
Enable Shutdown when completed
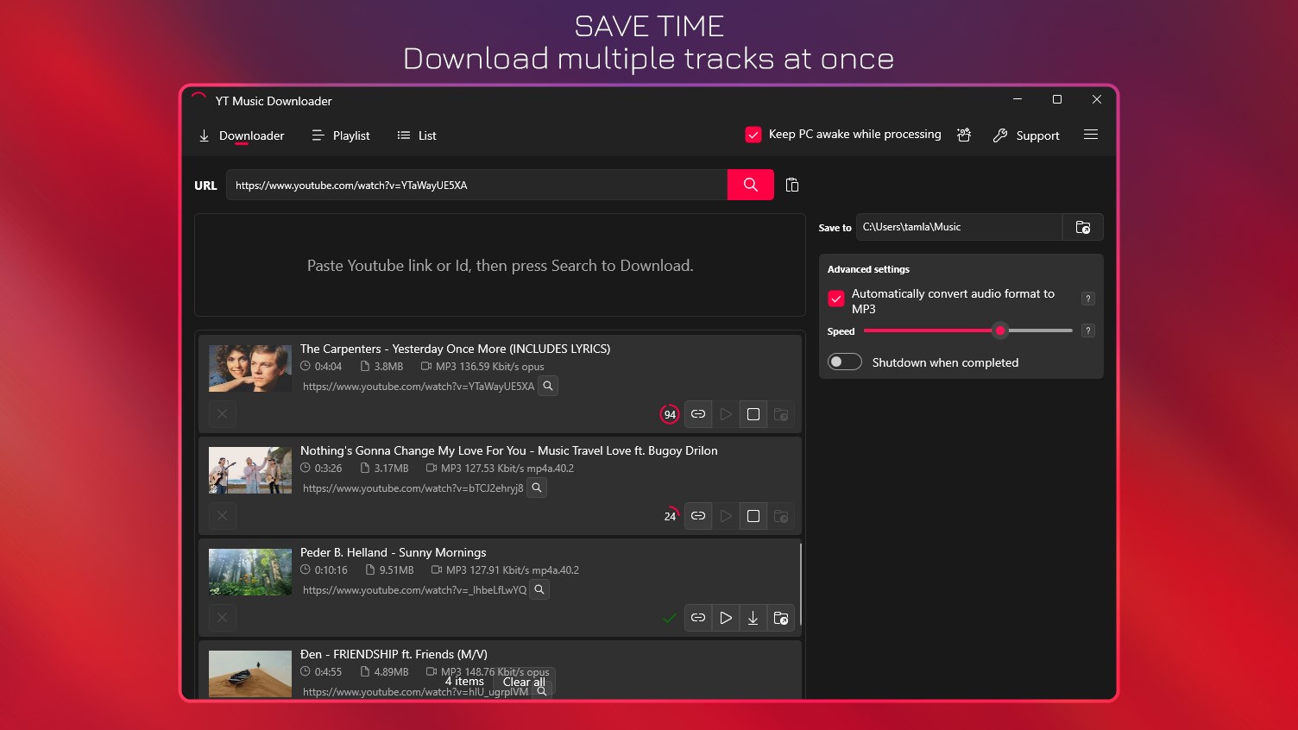[x=844, y=362]
